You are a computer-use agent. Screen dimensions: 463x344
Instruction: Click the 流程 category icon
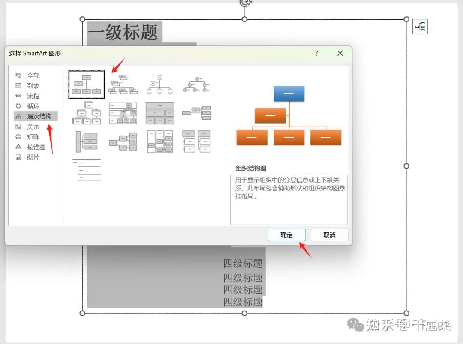[x=19, y=96]
